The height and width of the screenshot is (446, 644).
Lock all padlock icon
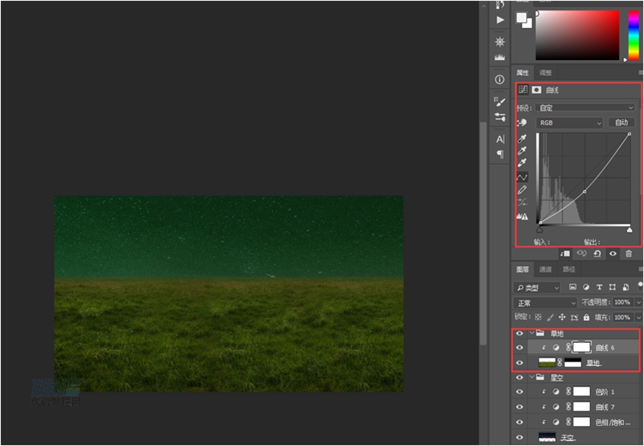coord(586,317)
